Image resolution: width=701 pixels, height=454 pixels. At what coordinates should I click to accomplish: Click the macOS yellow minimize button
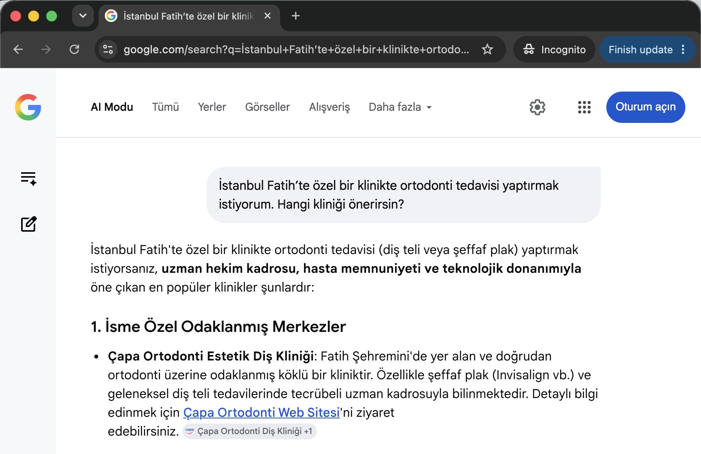pyautogui.click(x=34, y=16)
